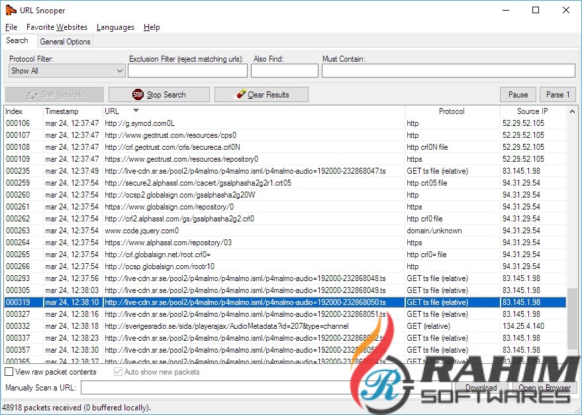Click the results list scroll up arrow
This screenshot has width=582, height=415.
click(572, 111)
